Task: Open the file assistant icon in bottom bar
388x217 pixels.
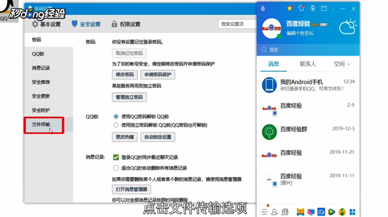Action: pyautogui.click(x=285, y=212)
